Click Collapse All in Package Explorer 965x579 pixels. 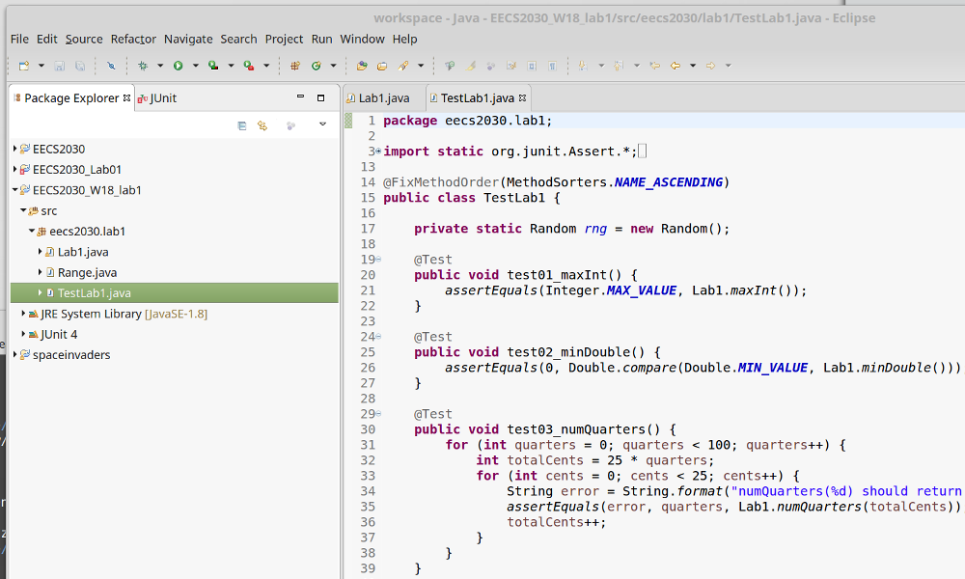(241, 125)
